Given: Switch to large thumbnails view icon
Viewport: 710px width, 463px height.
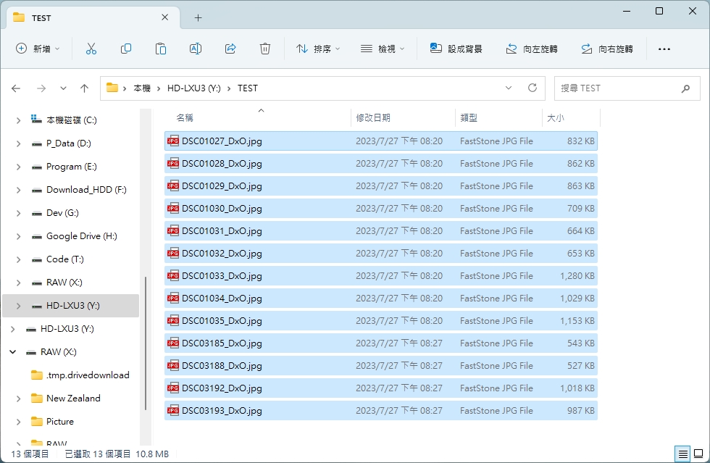Looking at the screenshot, I should (x=698, y=454).
